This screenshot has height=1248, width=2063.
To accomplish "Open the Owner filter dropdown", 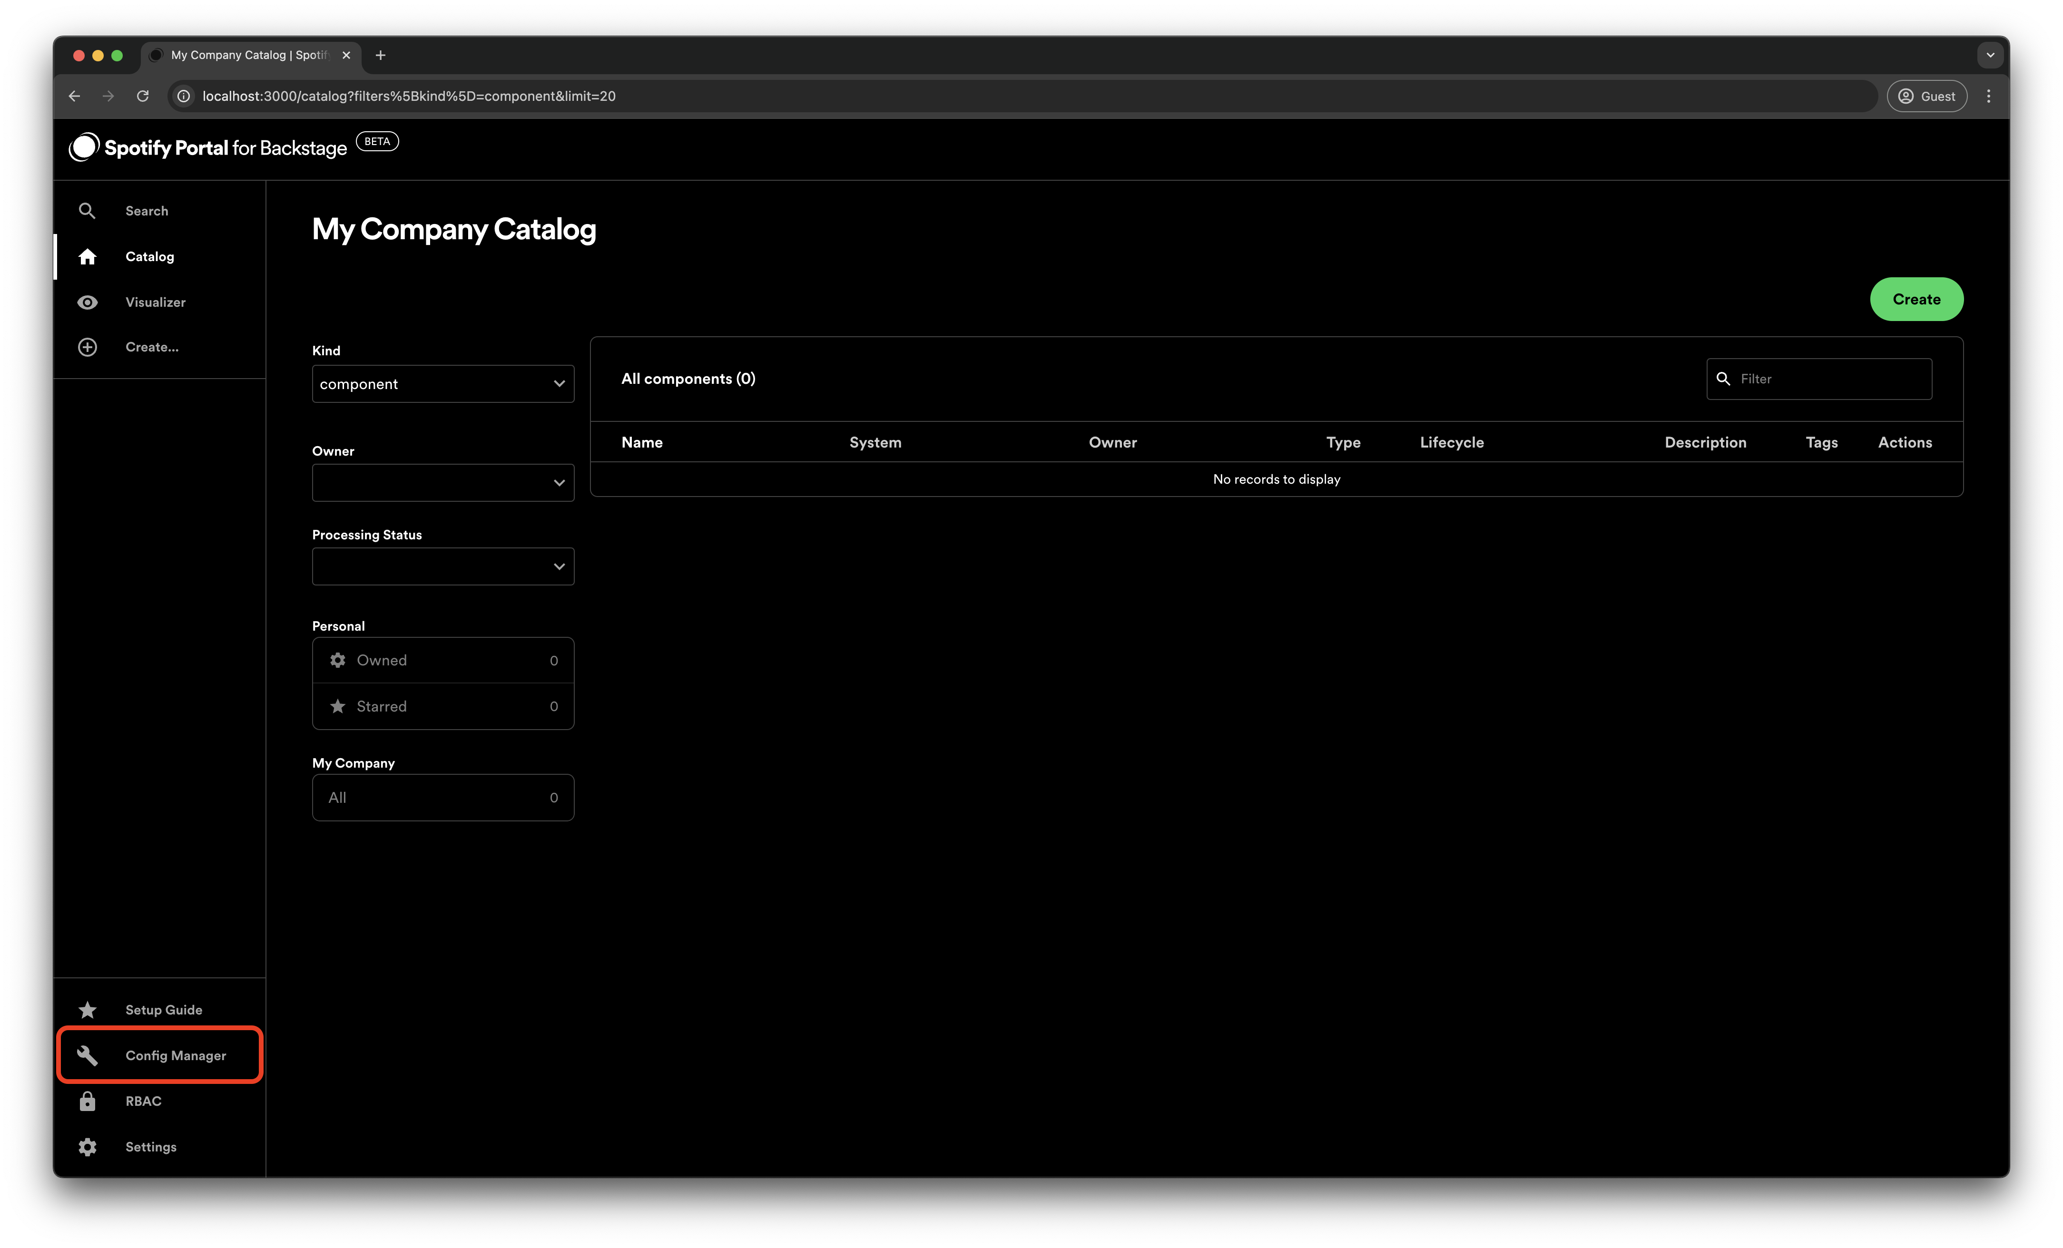I will pyautogui.click(x=443, y=483).
